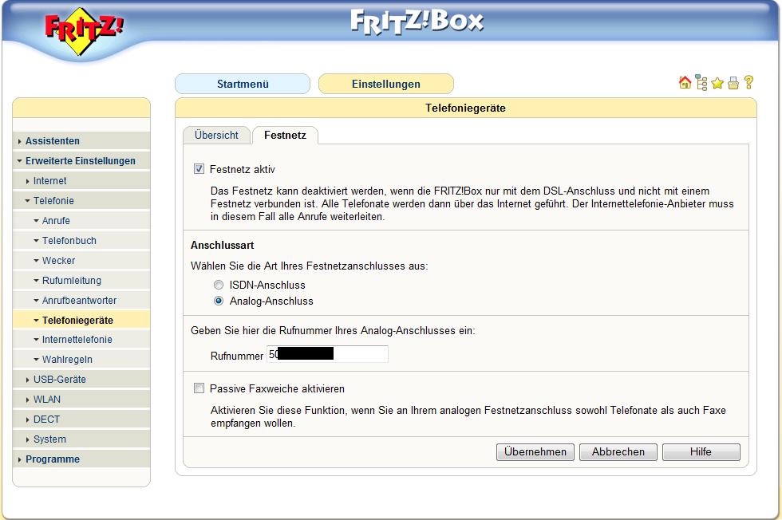Open Telefonbuch menu entry
The width and height of the screenshot is (782, 520).
(81, 240)
